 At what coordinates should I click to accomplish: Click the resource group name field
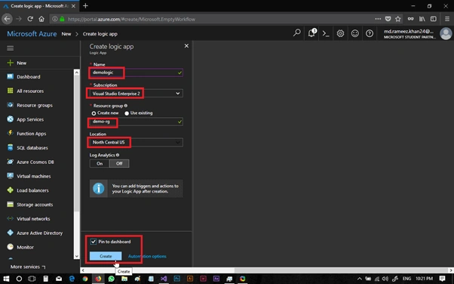click(136, 122)
